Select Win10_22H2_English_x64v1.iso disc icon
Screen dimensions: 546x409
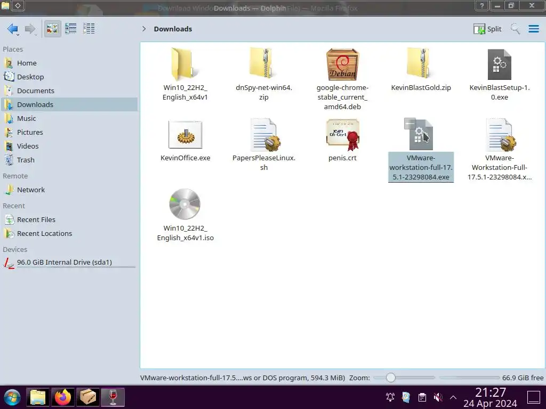pyautogui.click(x=185, y=204)
